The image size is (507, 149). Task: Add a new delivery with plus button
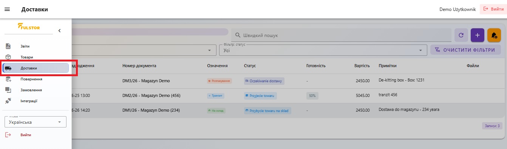(478, 35)
